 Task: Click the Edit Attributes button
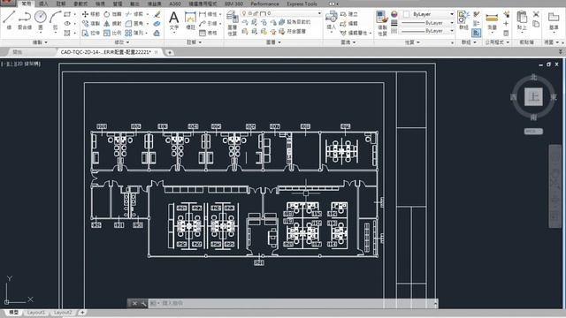point(356,33)
